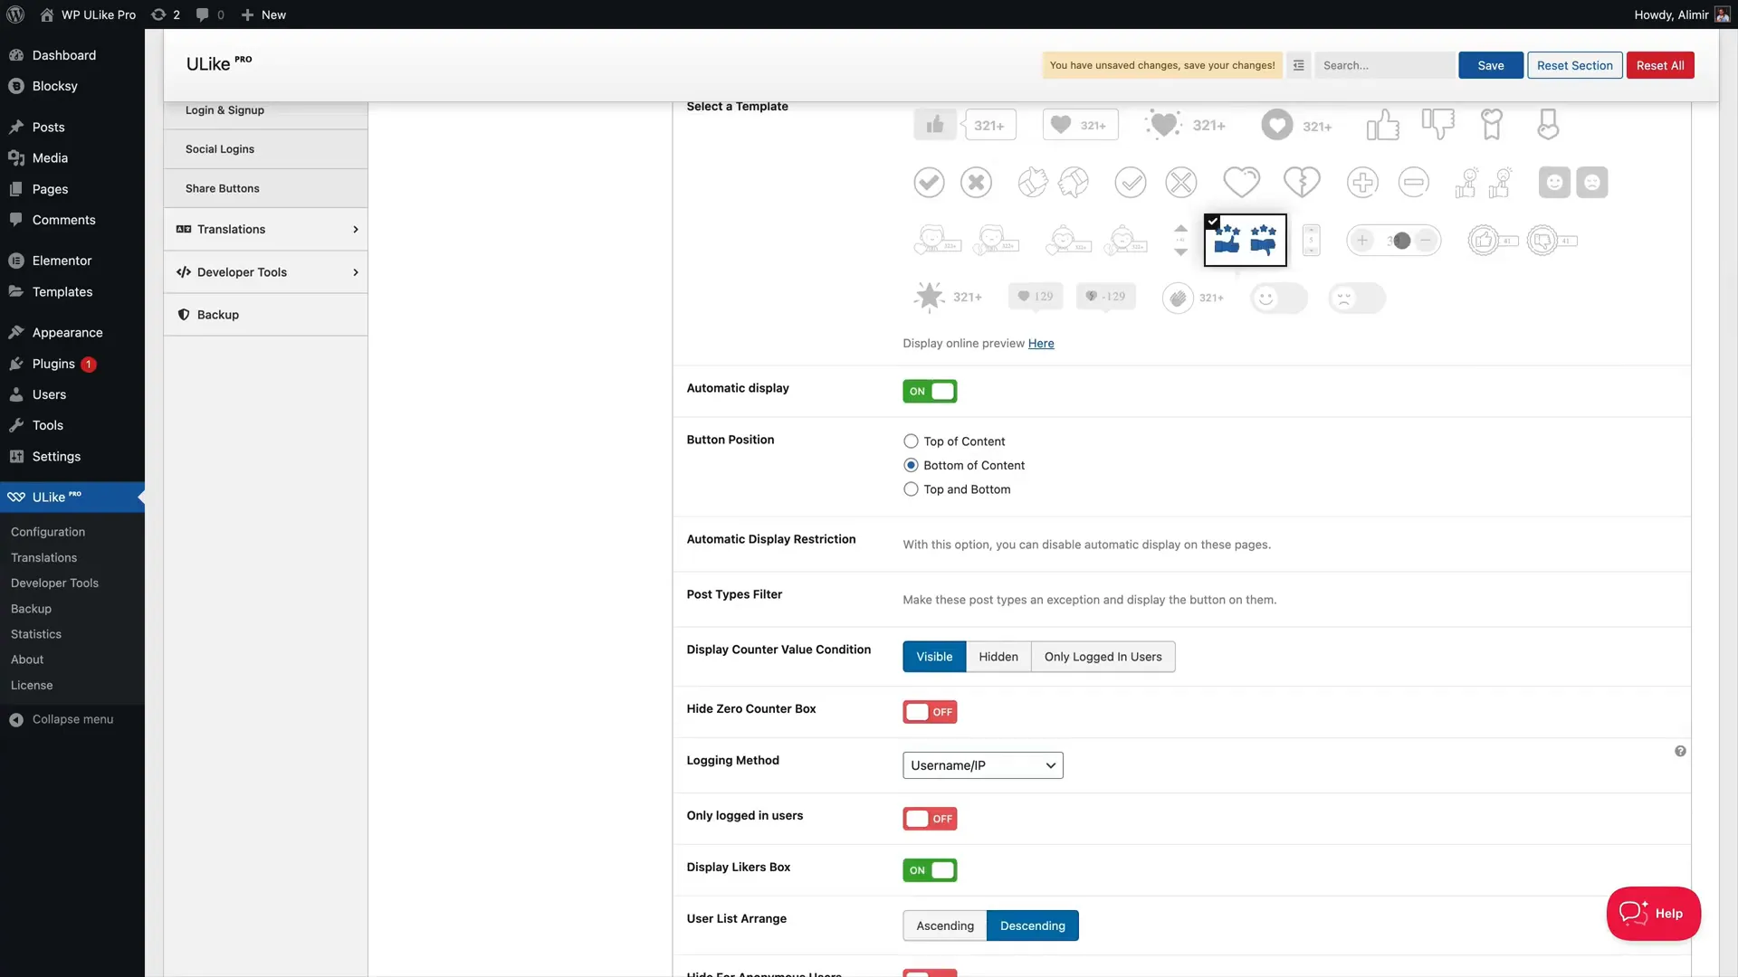Select Bottom of Content radio option

[911, 465]
